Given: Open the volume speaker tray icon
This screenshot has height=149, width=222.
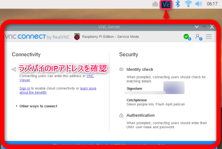Looking at the screenshot, I should pos(198,4).
